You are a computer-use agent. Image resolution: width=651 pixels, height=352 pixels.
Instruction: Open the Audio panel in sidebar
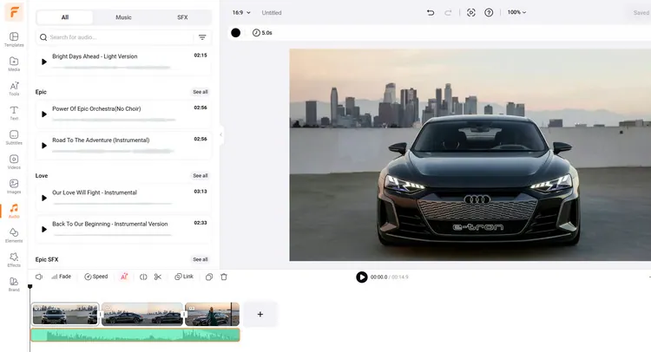14,211
